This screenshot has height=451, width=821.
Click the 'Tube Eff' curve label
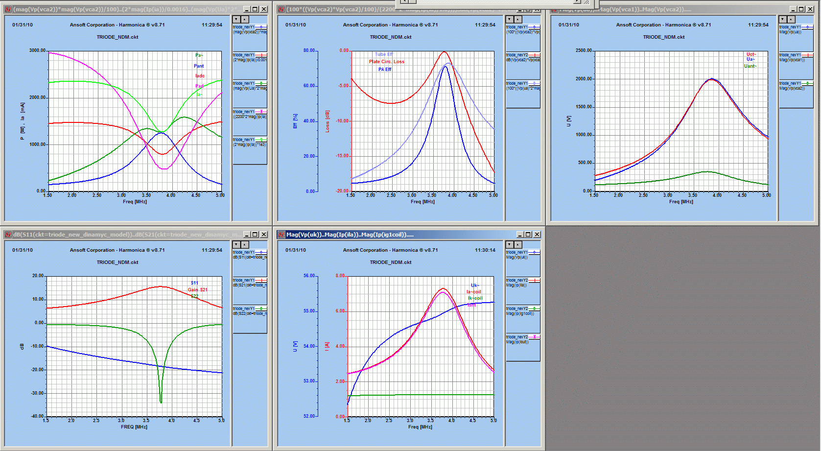[384, 54]
